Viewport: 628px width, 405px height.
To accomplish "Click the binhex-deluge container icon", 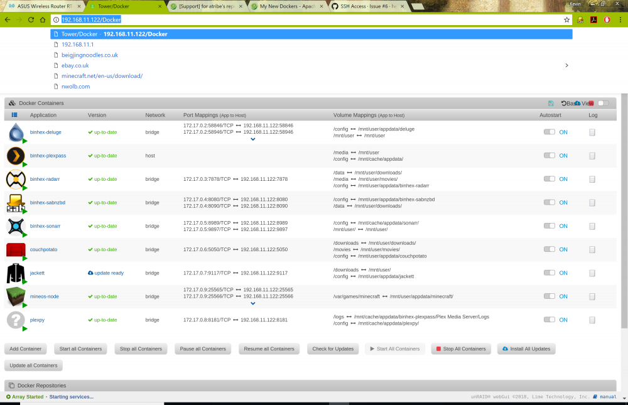I will pos(16,132).
